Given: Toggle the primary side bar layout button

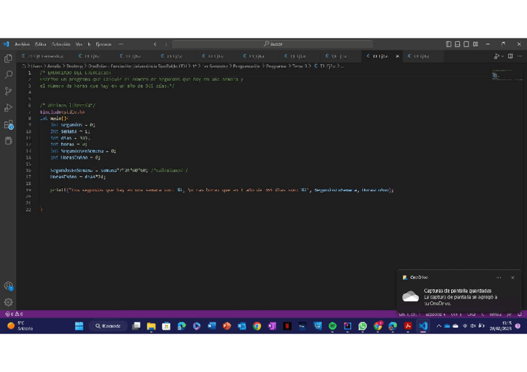Looking at the screenshot, I should 449,44.
